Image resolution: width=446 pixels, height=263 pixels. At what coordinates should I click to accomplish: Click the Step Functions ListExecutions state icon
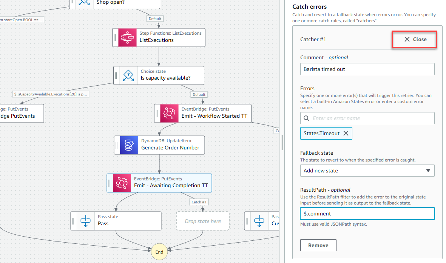[x=127, y=37]
